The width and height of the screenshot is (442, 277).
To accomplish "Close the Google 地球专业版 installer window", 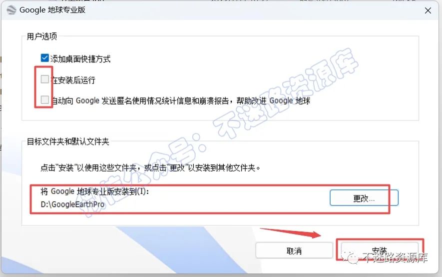I will pos(428,10).
